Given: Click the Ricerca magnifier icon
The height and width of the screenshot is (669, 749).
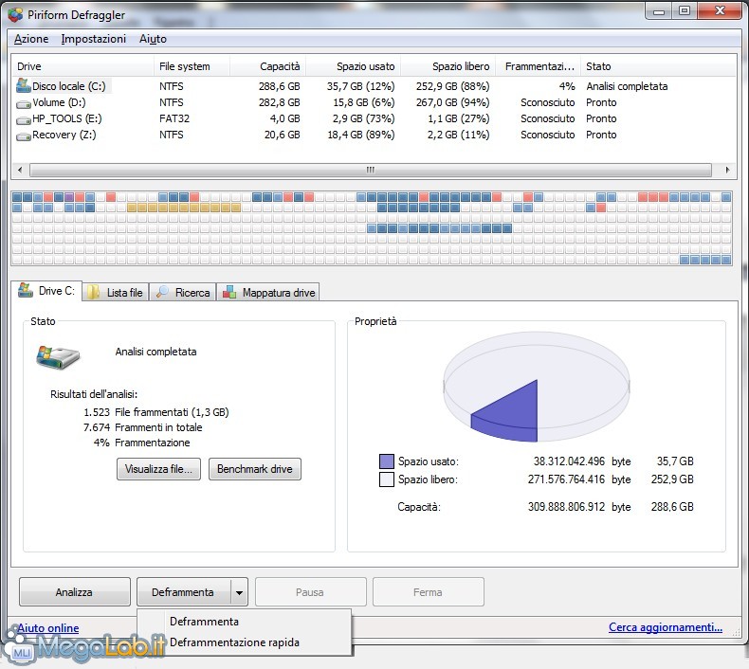Looking at the screenshot, I should [x=162, y=293].
